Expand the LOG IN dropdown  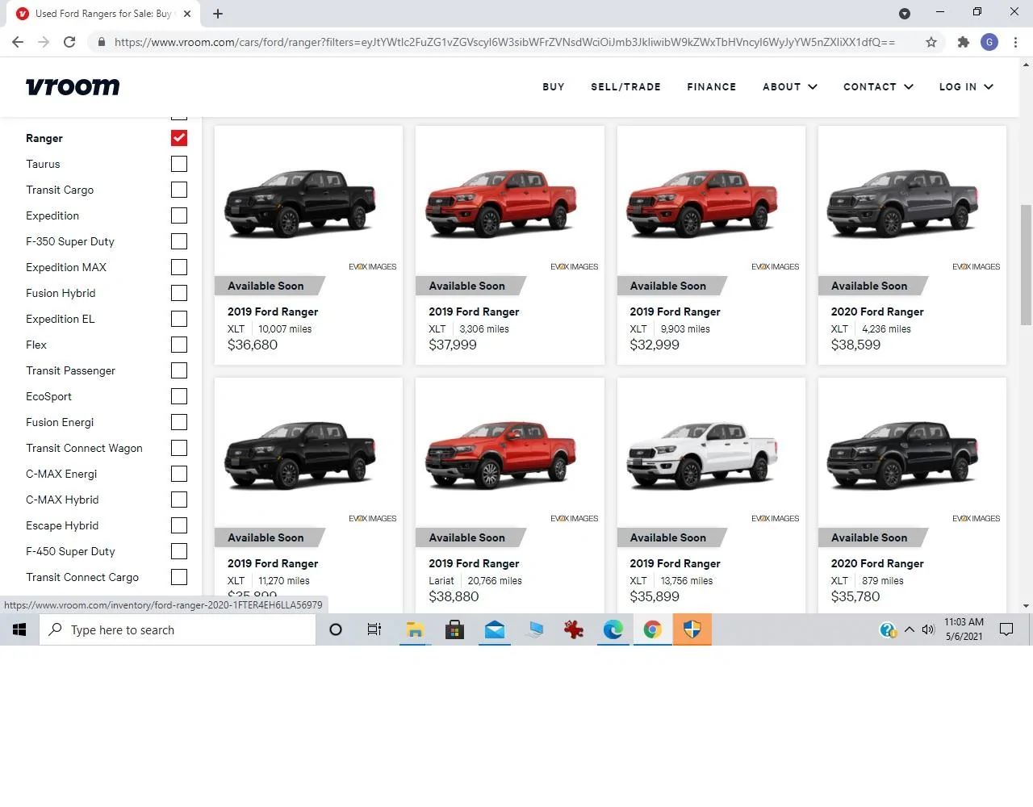point(966,86)
